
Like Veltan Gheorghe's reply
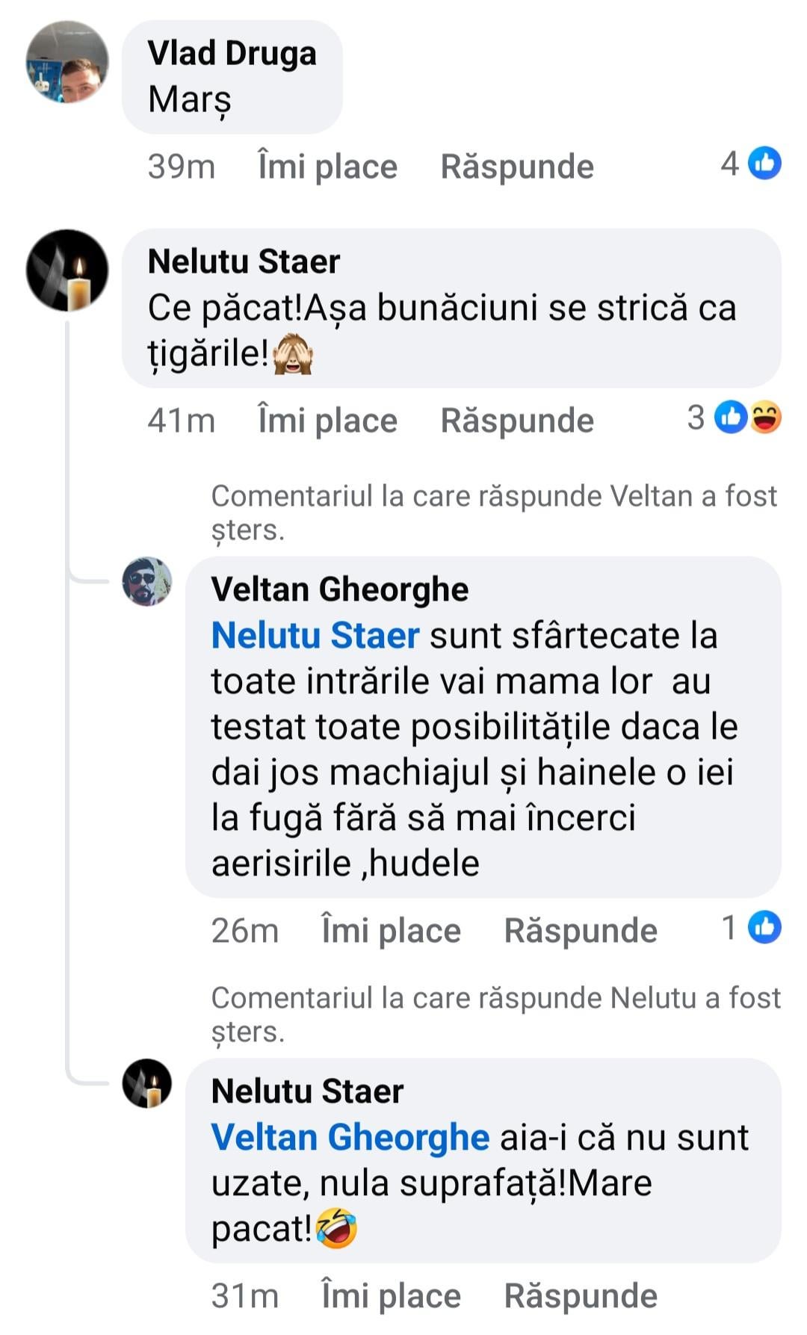coord(391,931)
